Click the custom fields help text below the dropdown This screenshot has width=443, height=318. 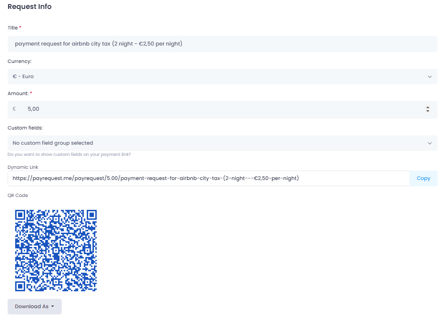69,155
